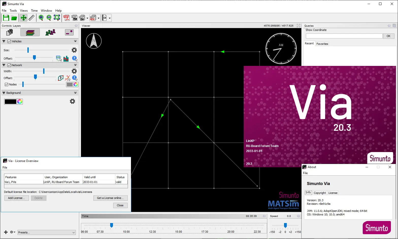Click the green Open folder icon
398x239 pixels.
[x=14, y=18]
